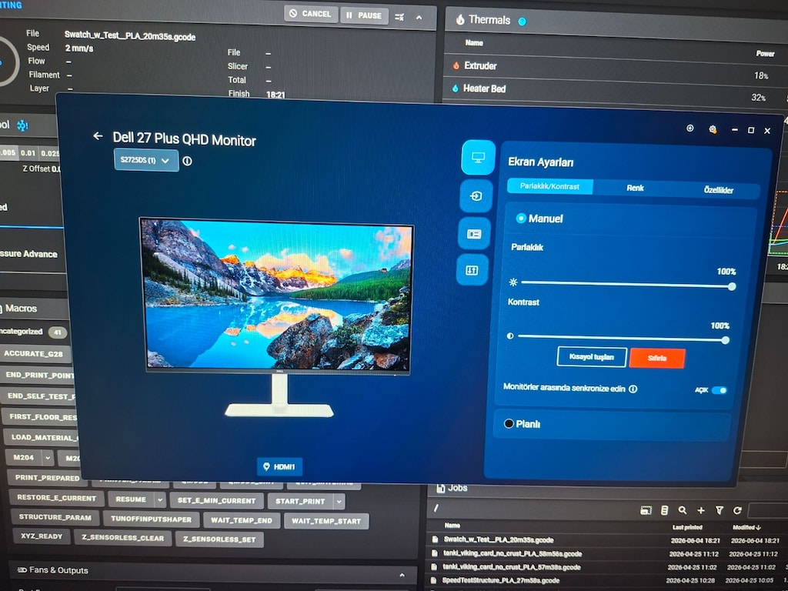Open the input source sidebar icon

tap(476, 195)
